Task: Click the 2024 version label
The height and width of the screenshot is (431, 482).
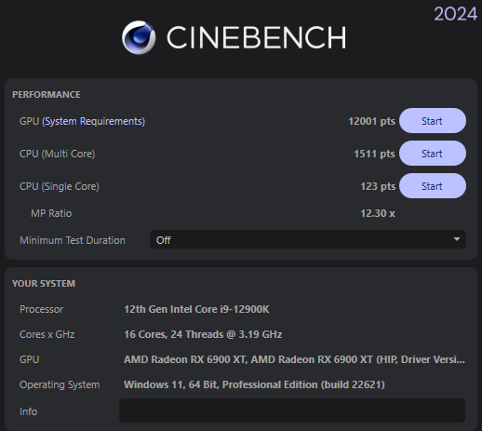Action: click(x=455, y=14)
